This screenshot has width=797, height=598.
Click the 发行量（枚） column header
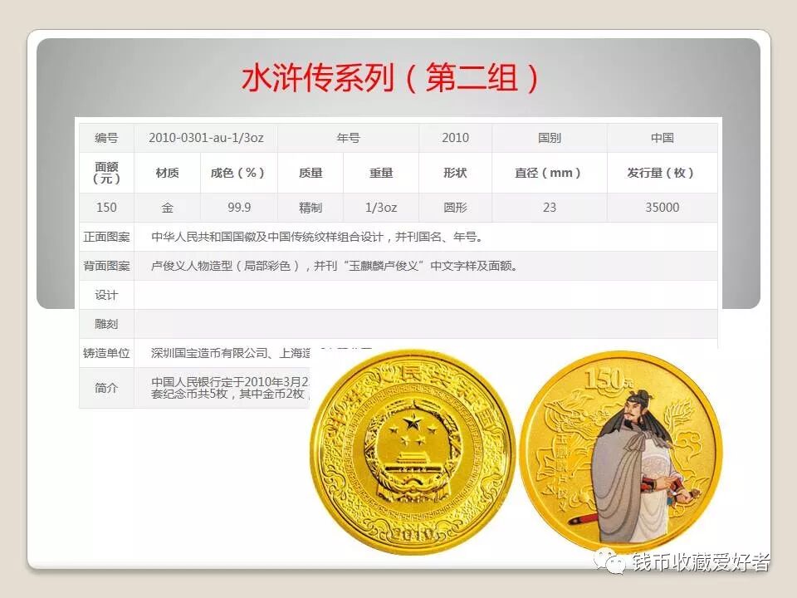pos(663,173)
